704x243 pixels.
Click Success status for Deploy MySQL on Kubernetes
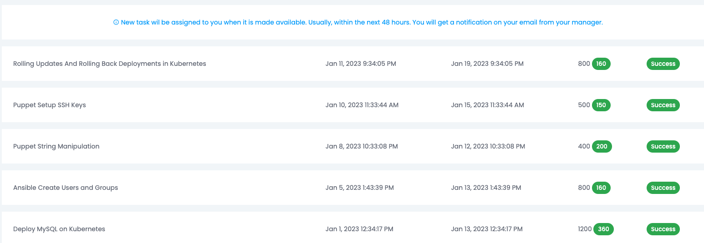click(663, 229)
